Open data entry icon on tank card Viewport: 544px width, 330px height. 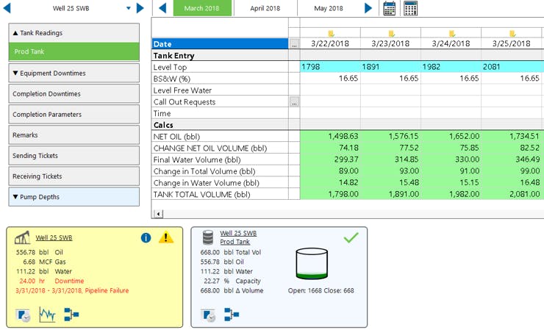tap(209, 315)
